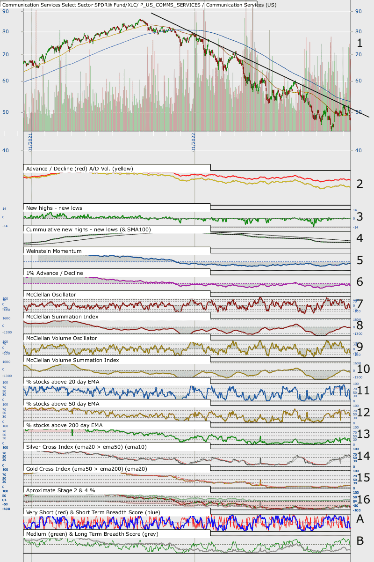Click the 60 price label on the left axis
This screenshot has height=562, width=374.
pyautogui.click(x=6, y=81)
